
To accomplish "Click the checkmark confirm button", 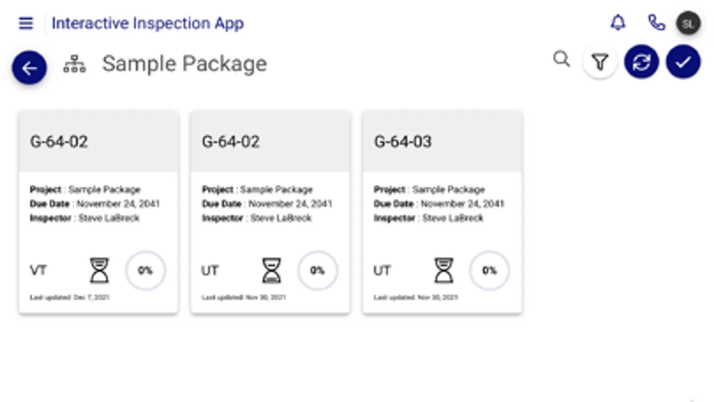I will coord(683,62).
